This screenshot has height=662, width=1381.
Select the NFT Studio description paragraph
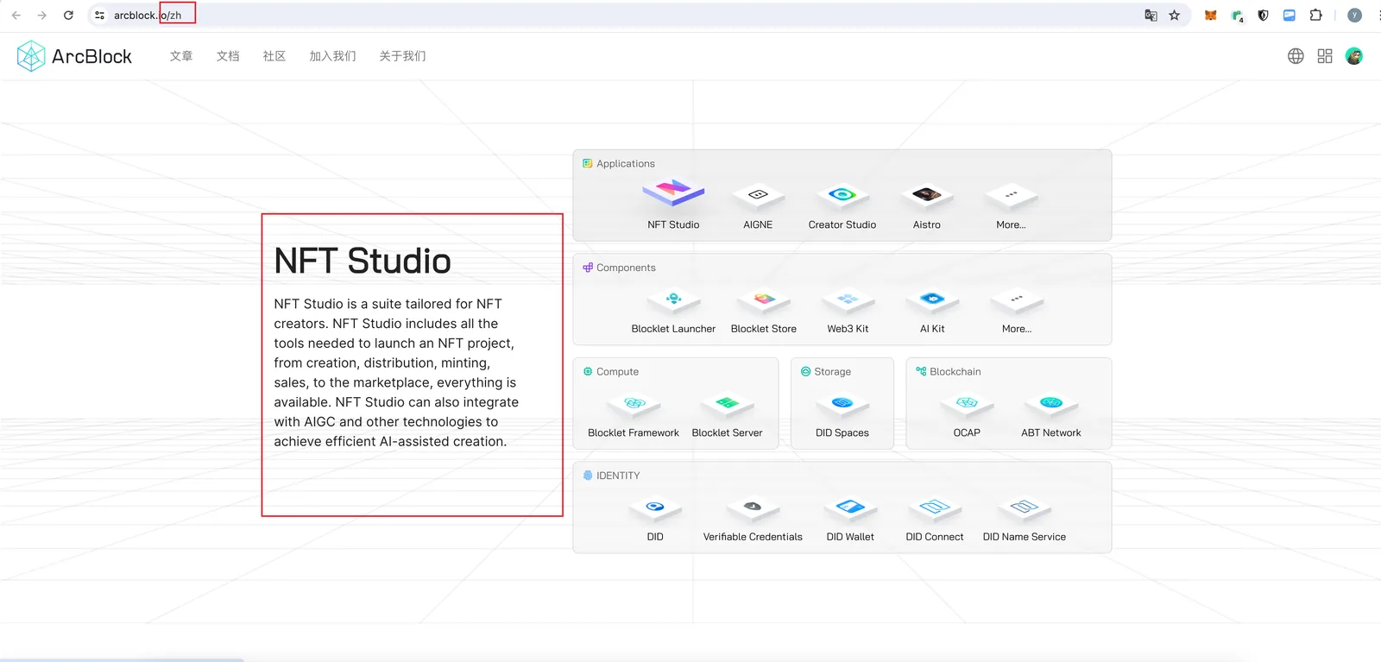coord(397,373)
